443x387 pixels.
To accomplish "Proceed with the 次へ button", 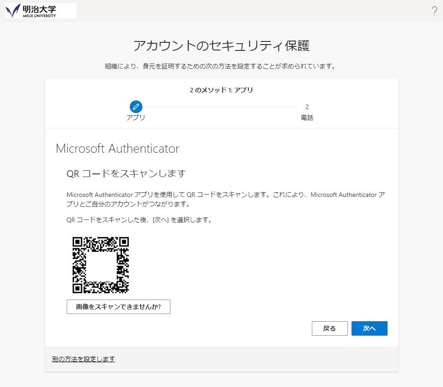I will [369, 328].
